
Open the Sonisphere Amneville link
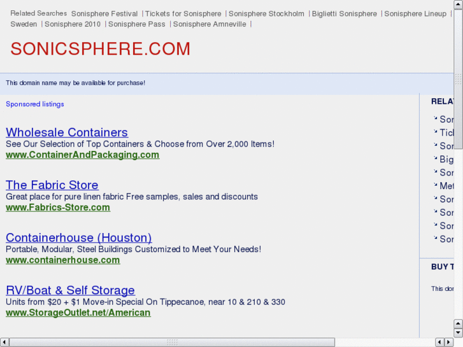210,24
